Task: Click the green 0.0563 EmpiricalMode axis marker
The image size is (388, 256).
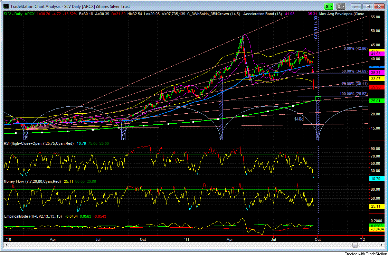Action: (377, 226)
